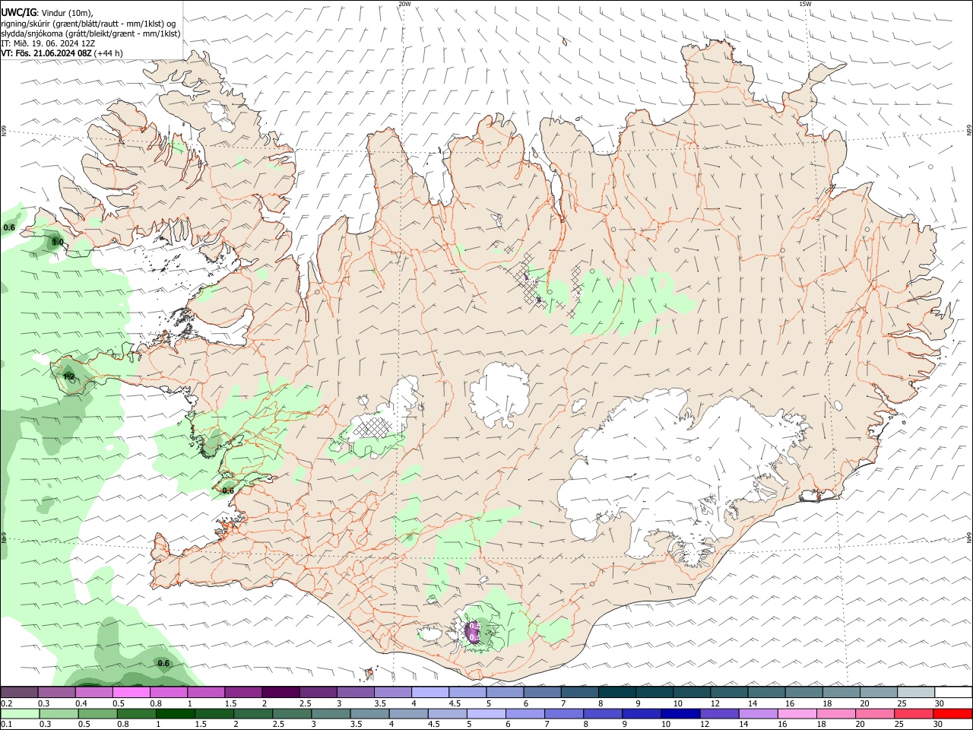Select the palest green 0.1 rain swatch

19,714
